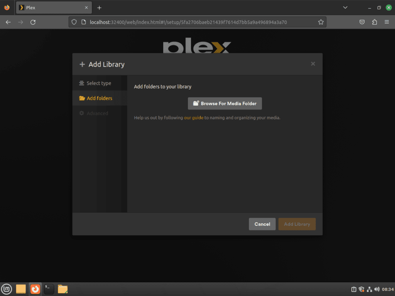Open the Linux Mint start menu
The image size is (395, 296).
[7, 289]
